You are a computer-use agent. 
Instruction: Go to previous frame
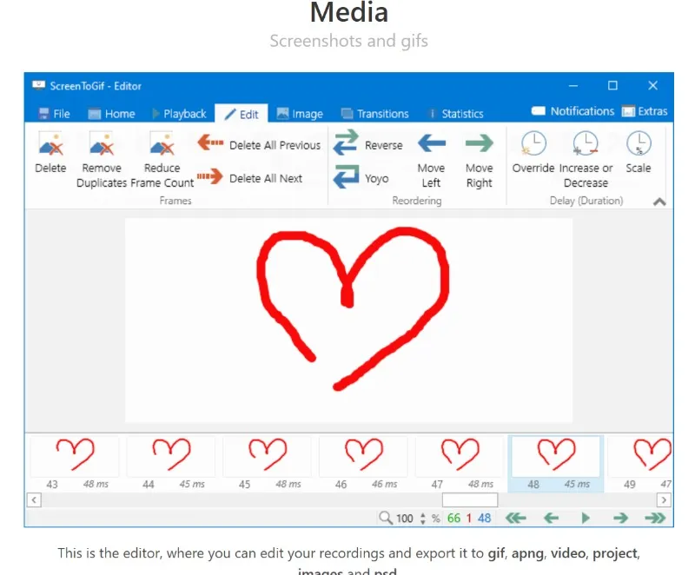[x=551, y=518]
